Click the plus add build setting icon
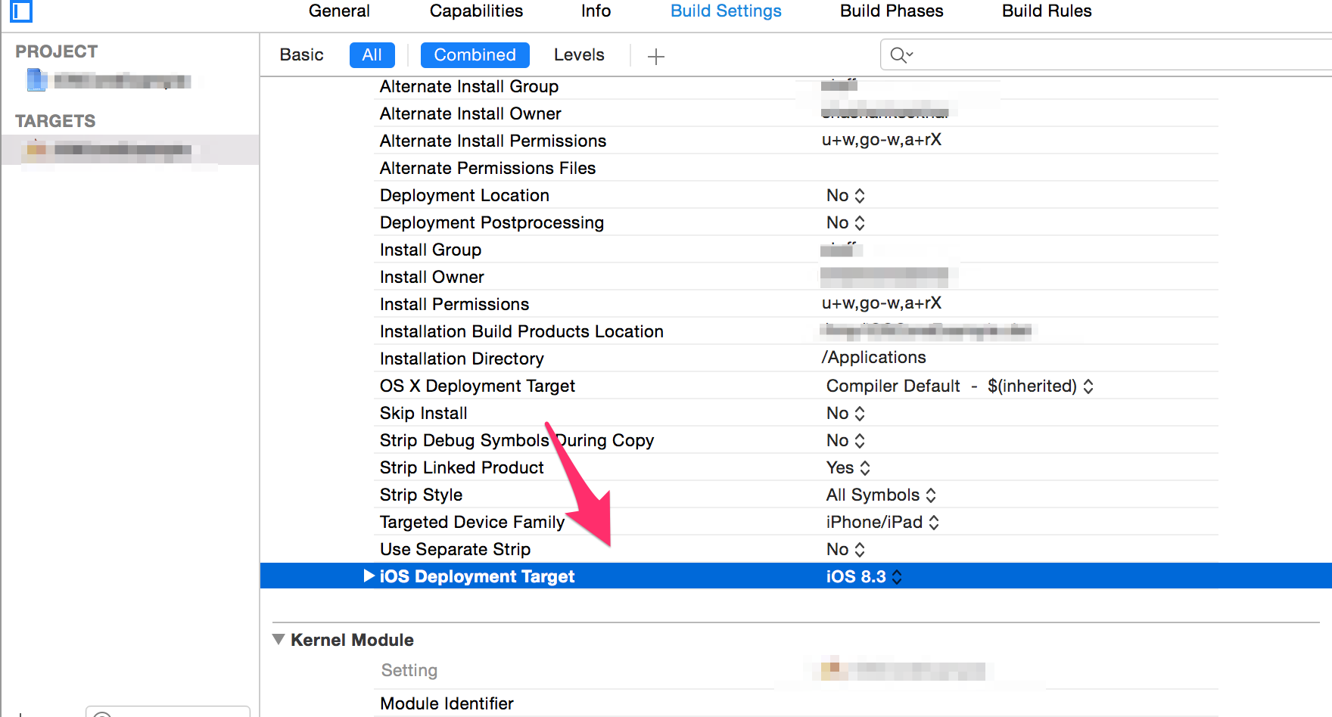Screen dimensions: 1332x717 pos(656,56)
